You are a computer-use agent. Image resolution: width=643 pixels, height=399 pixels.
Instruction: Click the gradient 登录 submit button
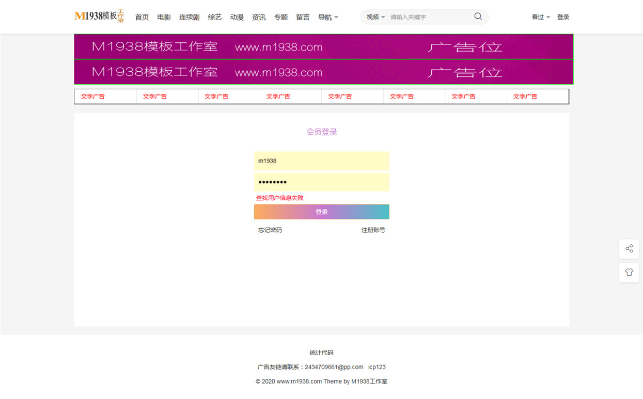pyautogui.click(x=322, y=212)
